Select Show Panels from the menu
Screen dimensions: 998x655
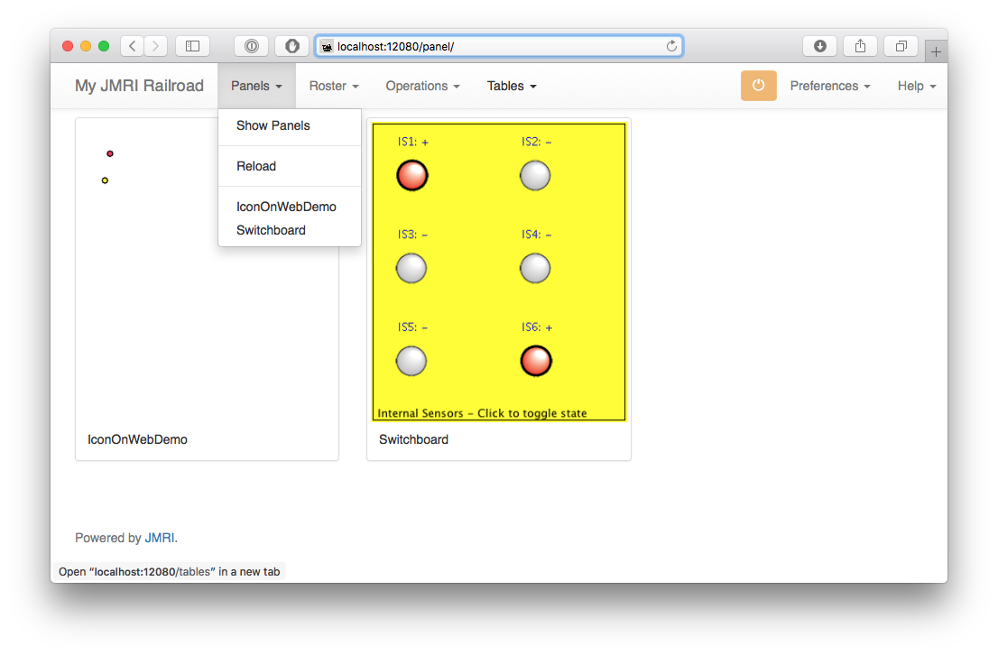pyautogui.click(x=273, y=125)
